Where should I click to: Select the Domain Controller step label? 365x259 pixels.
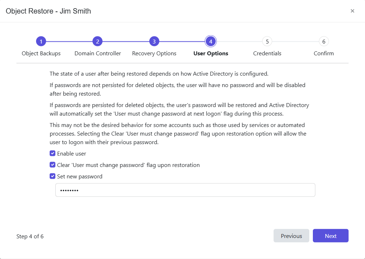[97, 53]
